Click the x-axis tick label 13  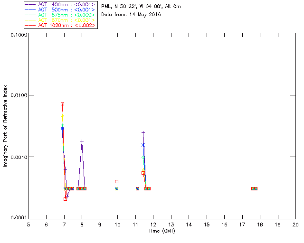(171, 224)
